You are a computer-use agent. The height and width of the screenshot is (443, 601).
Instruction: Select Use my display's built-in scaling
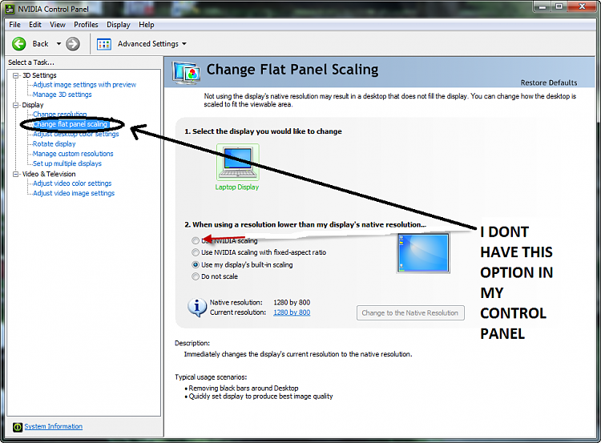point(196,265)
